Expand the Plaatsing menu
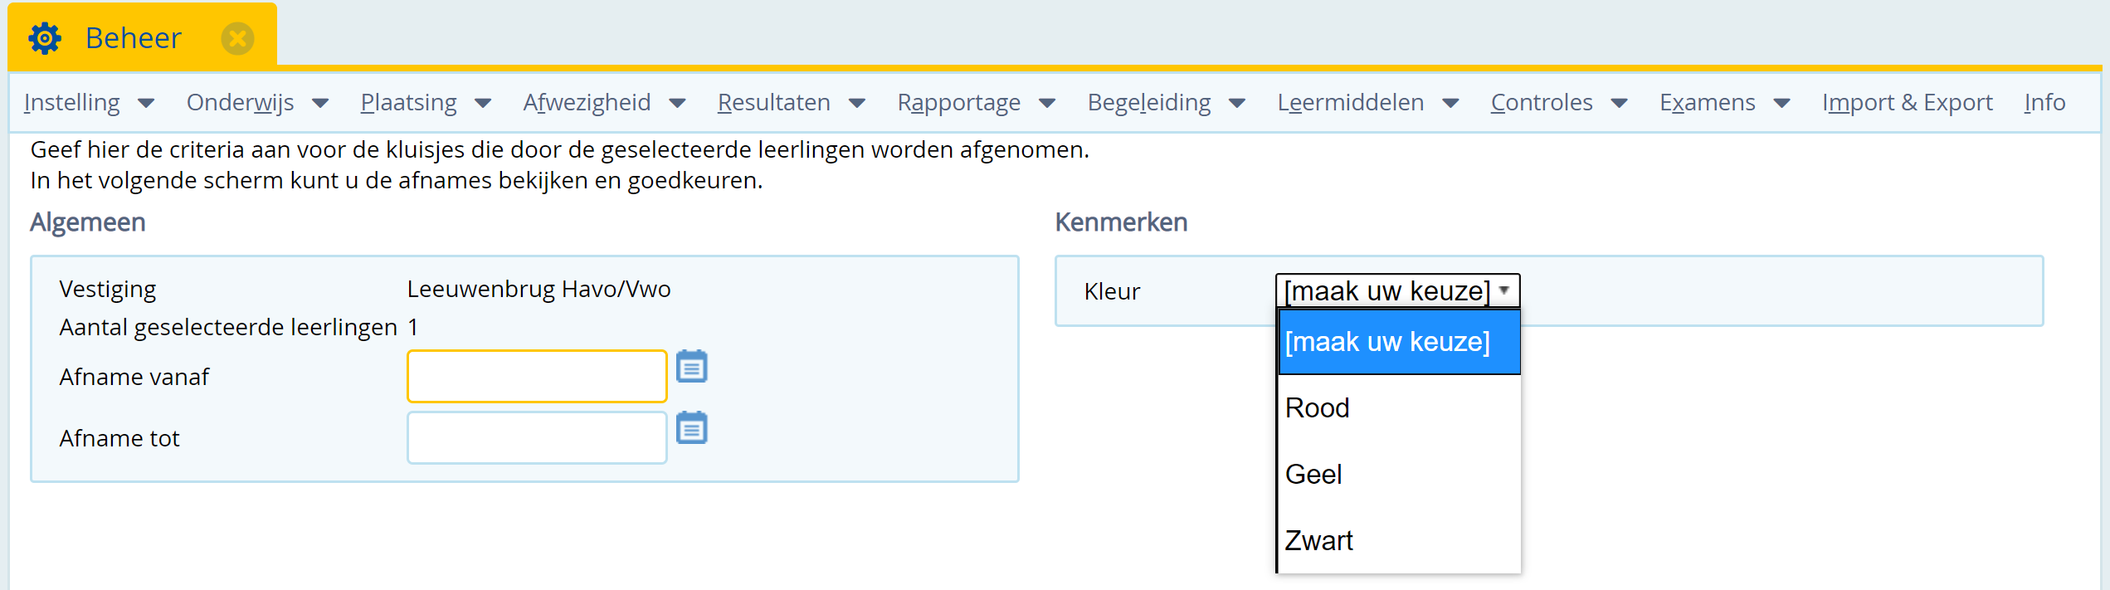2110x590 pixels. [x=426, y=103]
